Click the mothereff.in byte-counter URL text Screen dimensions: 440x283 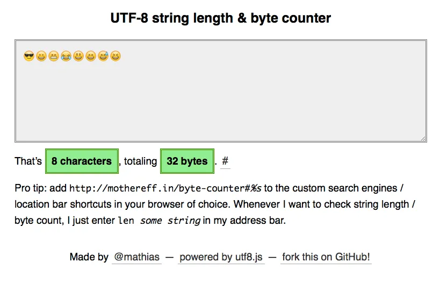[x=165, y=188]
